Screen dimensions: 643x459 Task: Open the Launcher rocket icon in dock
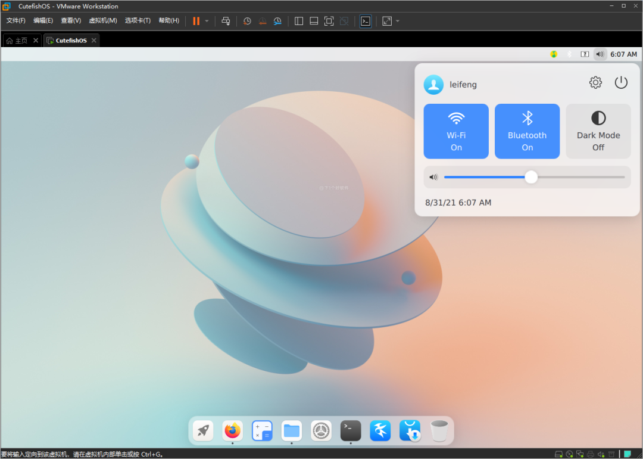[x=203, y=430]
